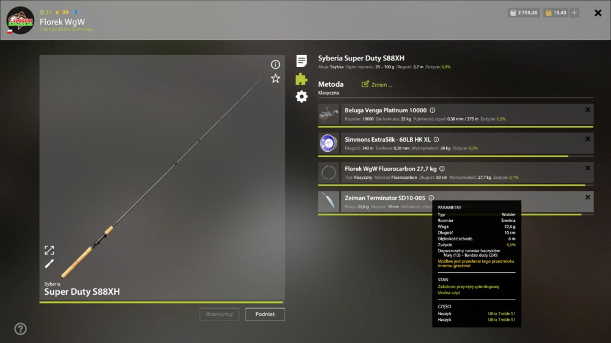Expand rod preview to fullscreen

pyautogui.click(x=49, y=250)
